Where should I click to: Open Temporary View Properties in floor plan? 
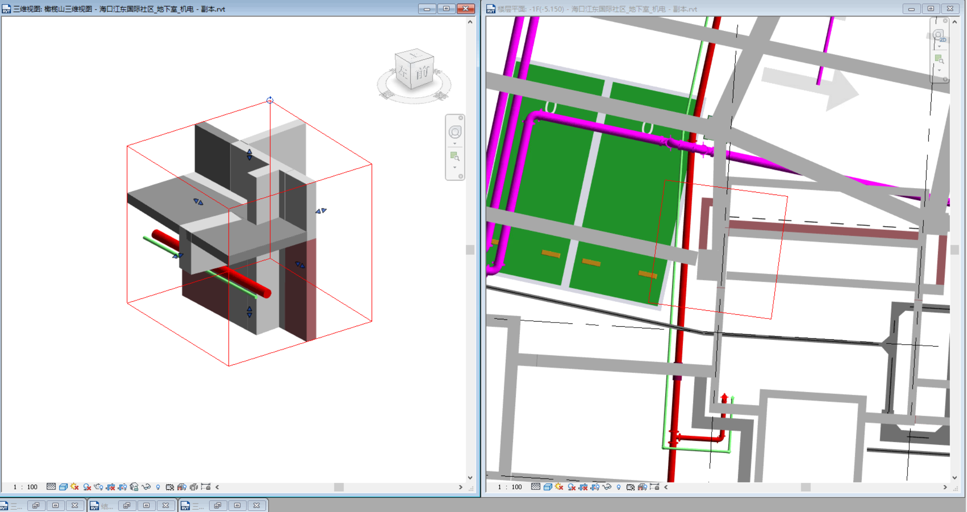coord(630,487)
